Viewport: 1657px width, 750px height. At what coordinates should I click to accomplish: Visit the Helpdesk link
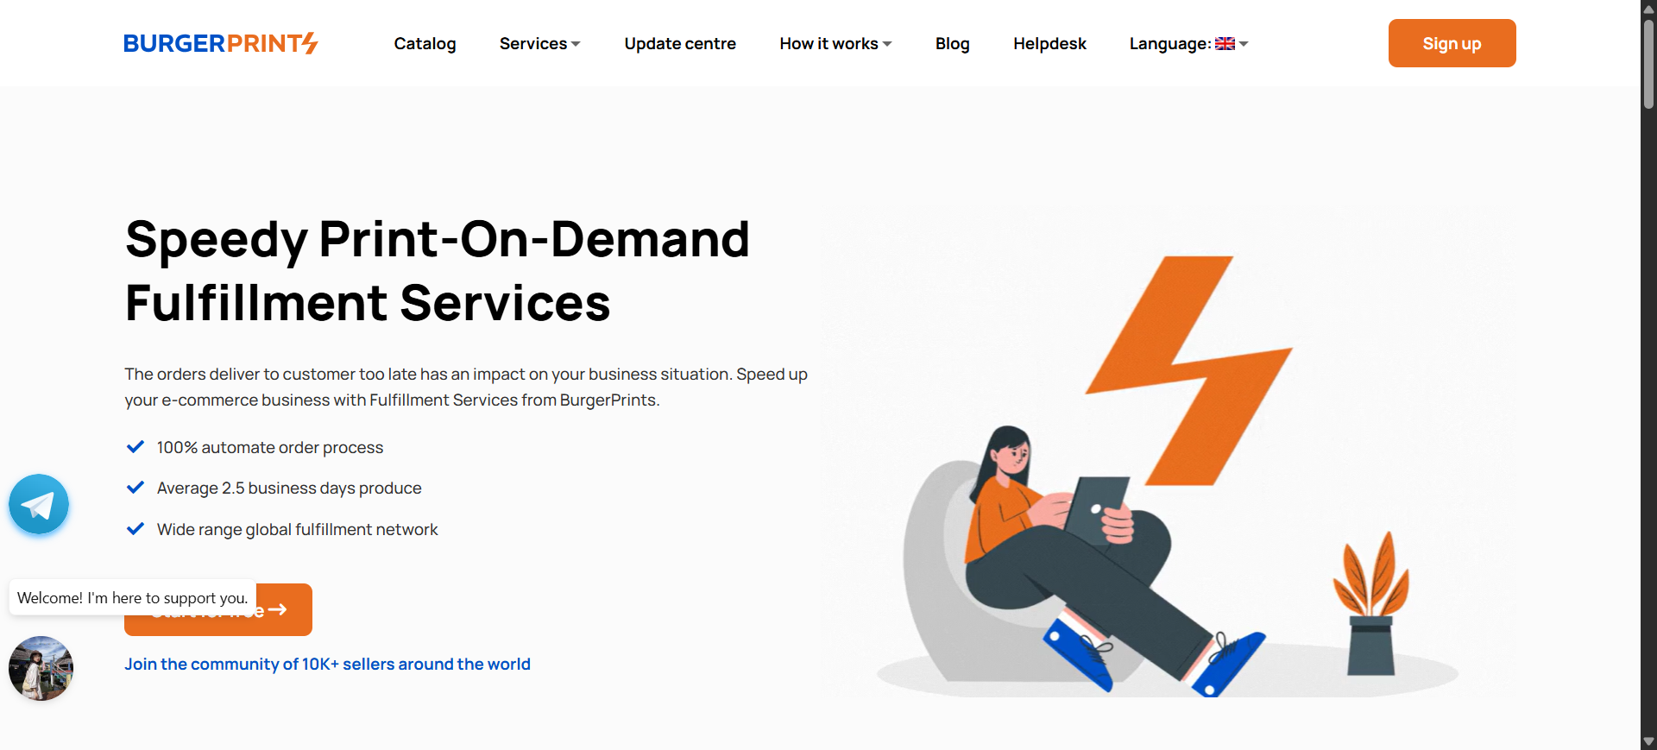pyautogui.click(x=1049, y=43)
